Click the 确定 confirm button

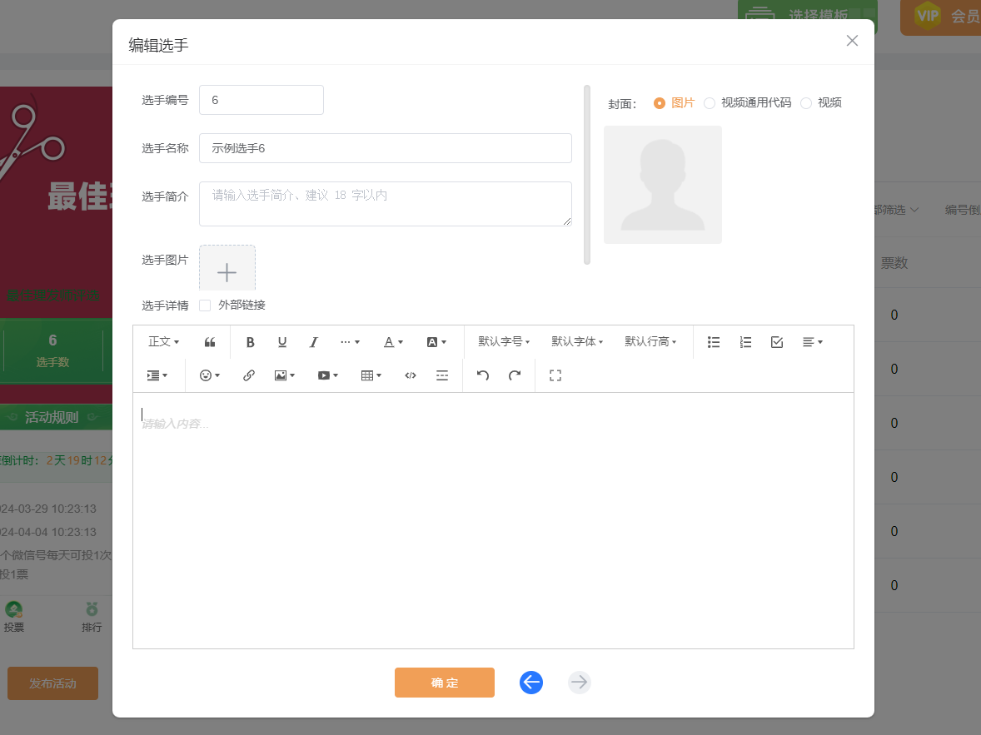[445, 683]
